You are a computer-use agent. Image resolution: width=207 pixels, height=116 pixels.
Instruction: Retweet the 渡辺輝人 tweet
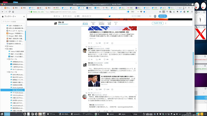pyautogui.click(x=97, y=59)
